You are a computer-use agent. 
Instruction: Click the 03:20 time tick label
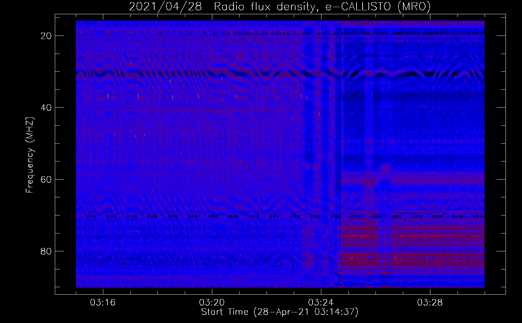pos(212,303)
